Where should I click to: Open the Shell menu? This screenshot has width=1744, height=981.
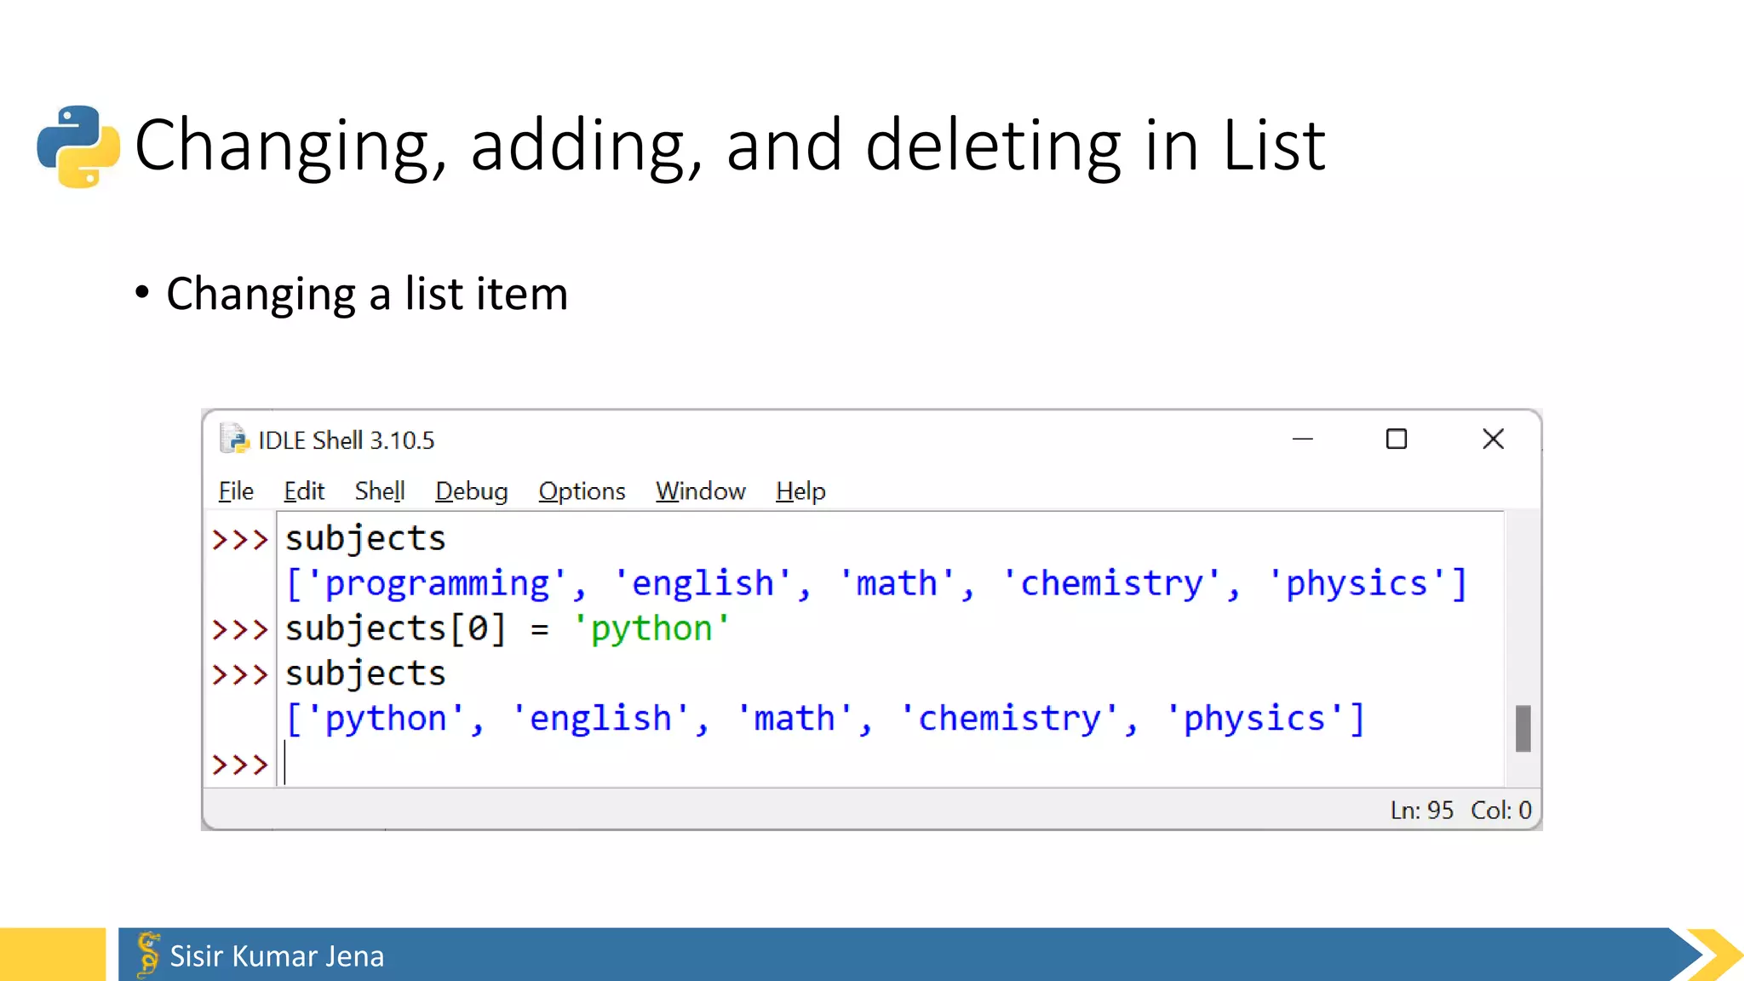pos(380,491)
